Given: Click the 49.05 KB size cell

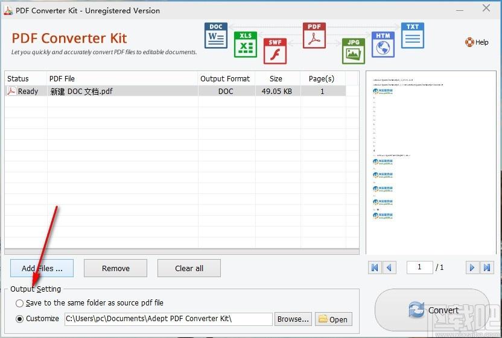Looking at the screenshot, I should click(278, 92).
